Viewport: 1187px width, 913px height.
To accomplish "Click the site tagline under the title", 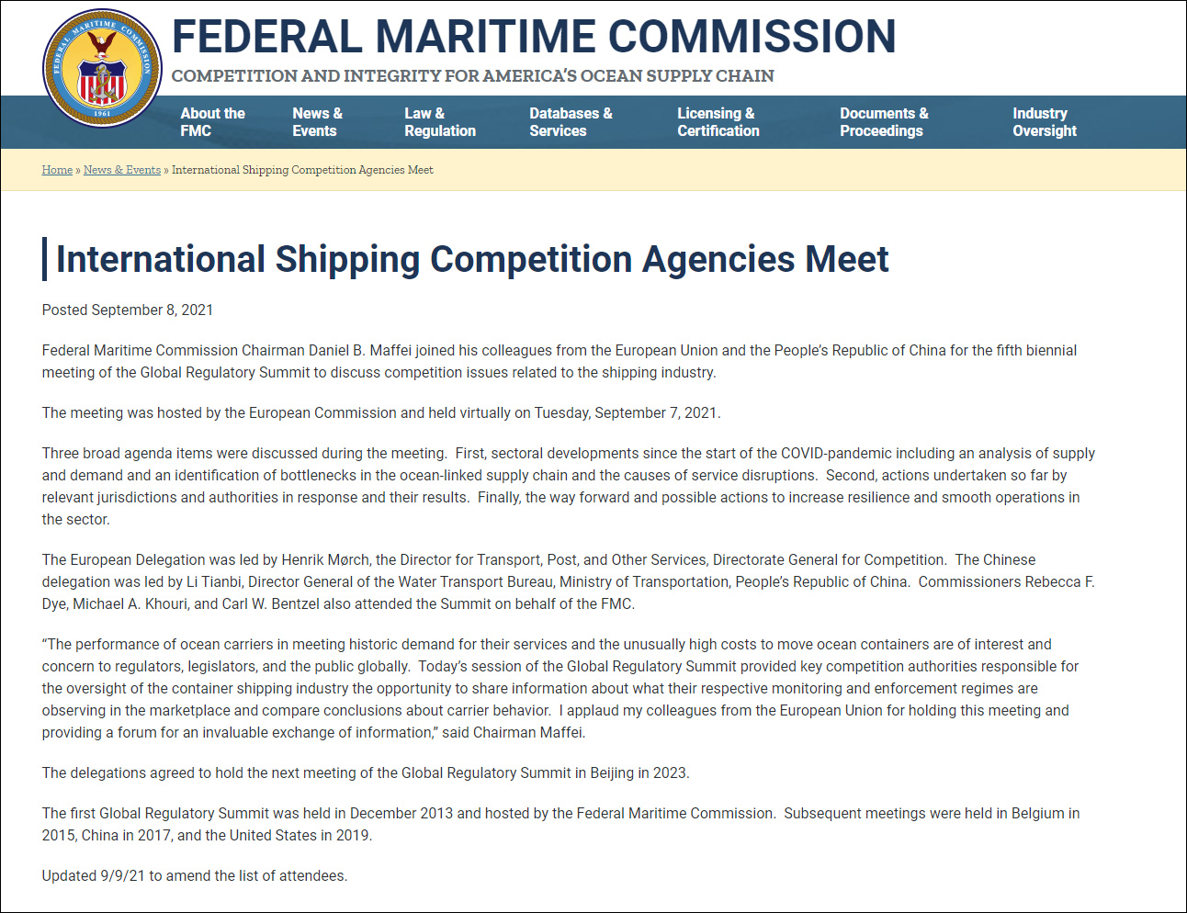I will point(472,76).
